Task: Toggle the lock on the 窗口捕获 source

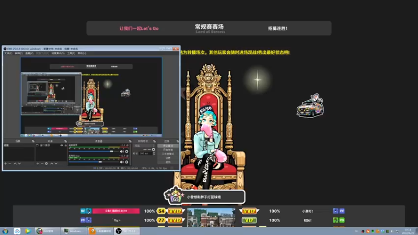Action: pyautogui.click(x=66, y=146)
